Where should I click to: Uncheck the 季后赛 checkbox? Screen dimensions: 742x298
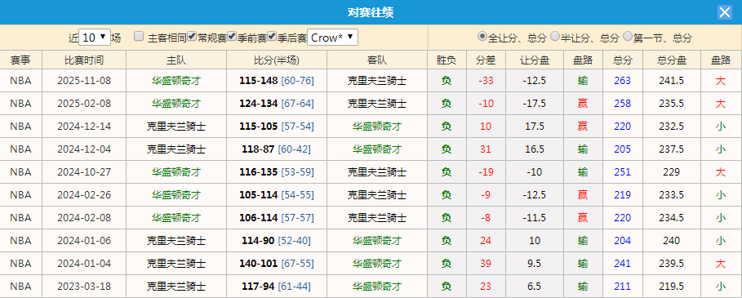click(x=272, y=37)
